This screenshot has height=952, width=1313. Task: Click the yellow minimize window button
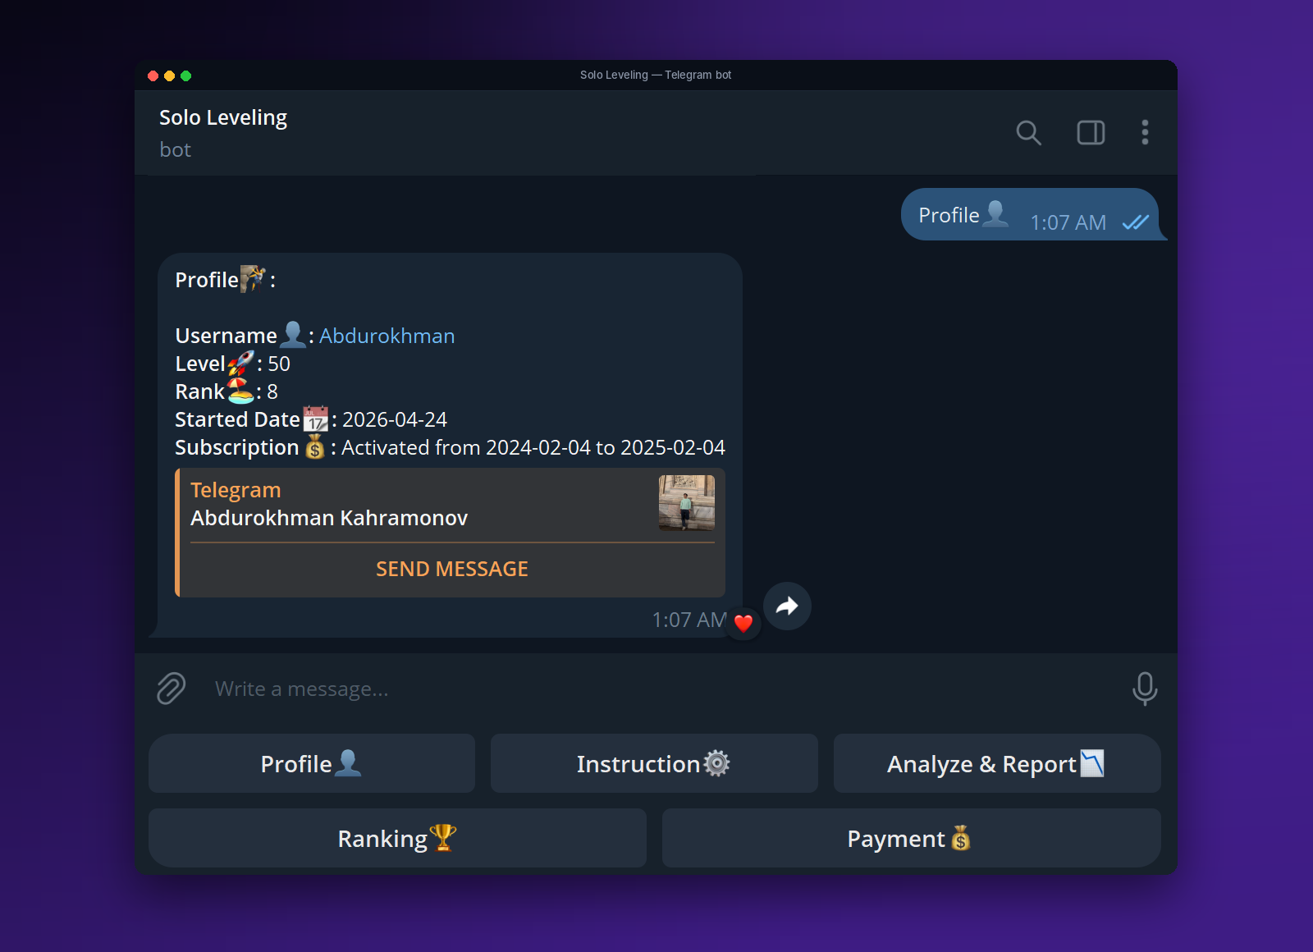click(169, 76)
